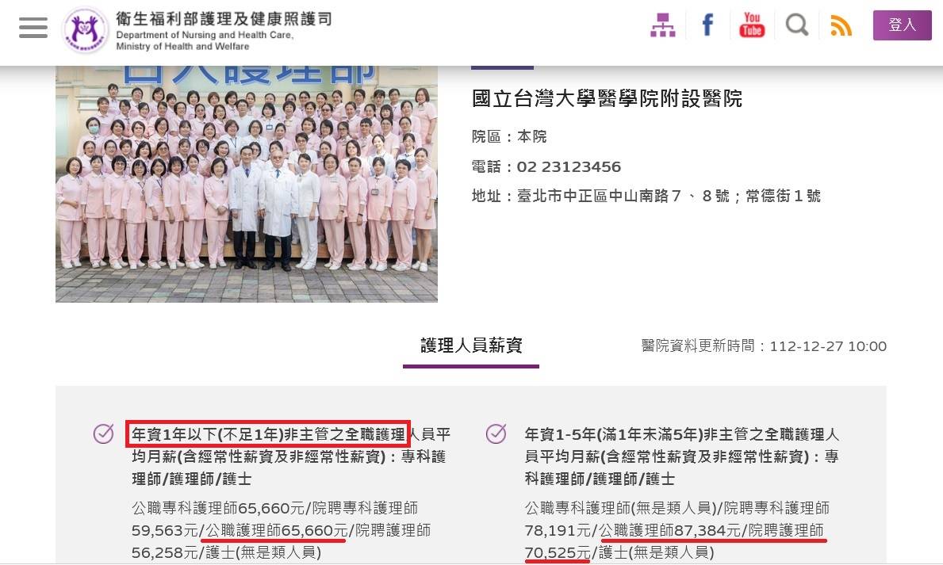Click the check icon beside 年資1年以下

coord(104,433)
